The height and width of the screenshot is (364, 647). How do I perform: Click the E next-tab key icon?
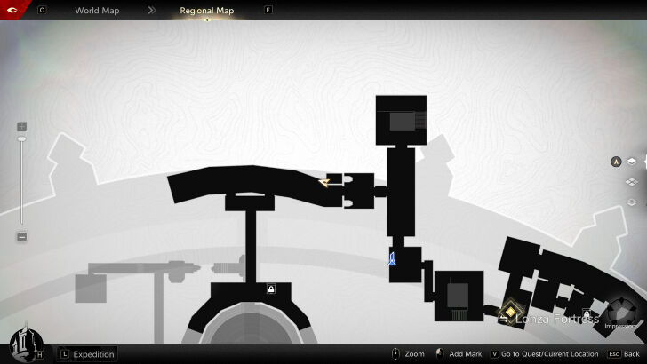(x=268, y=10)
